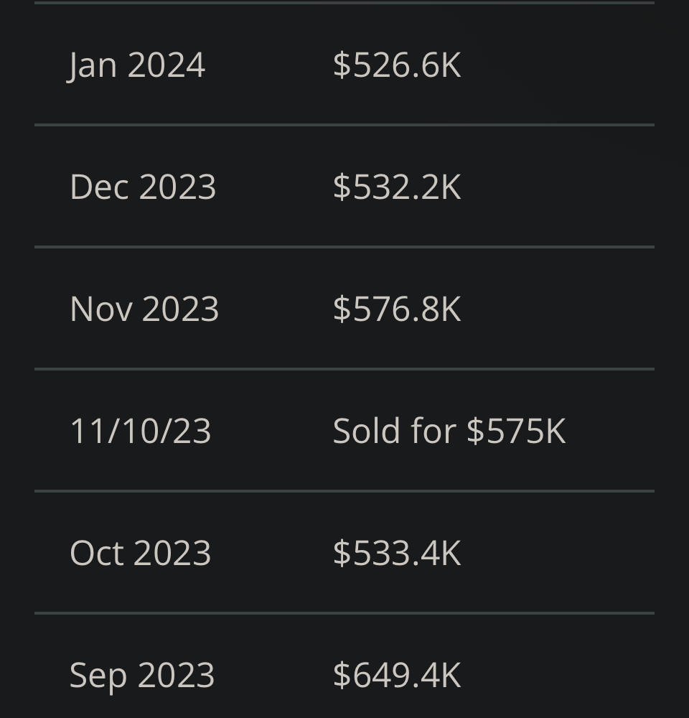Click divider between Nov 2023 and 11/10/23
This screenshot has width=689, height=718.
[344, 369]
